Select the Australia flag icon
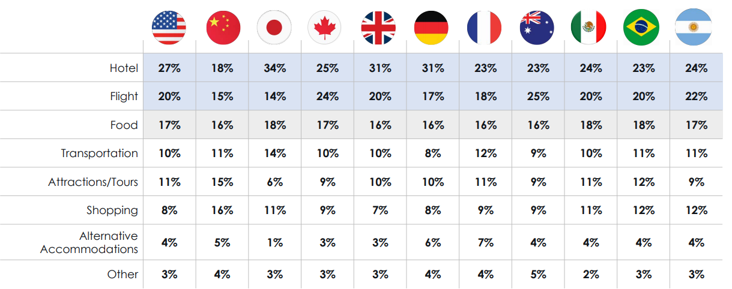The image size is (732, 289). coord(537,28)
